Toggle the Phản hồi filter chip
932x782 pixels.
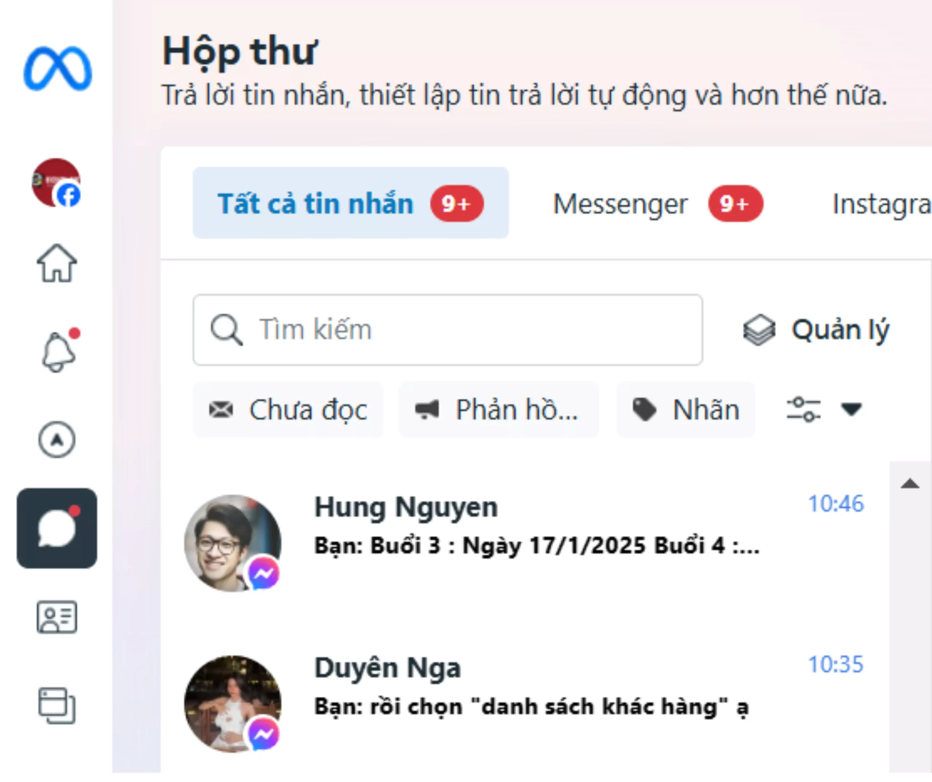tap(498, 409)
